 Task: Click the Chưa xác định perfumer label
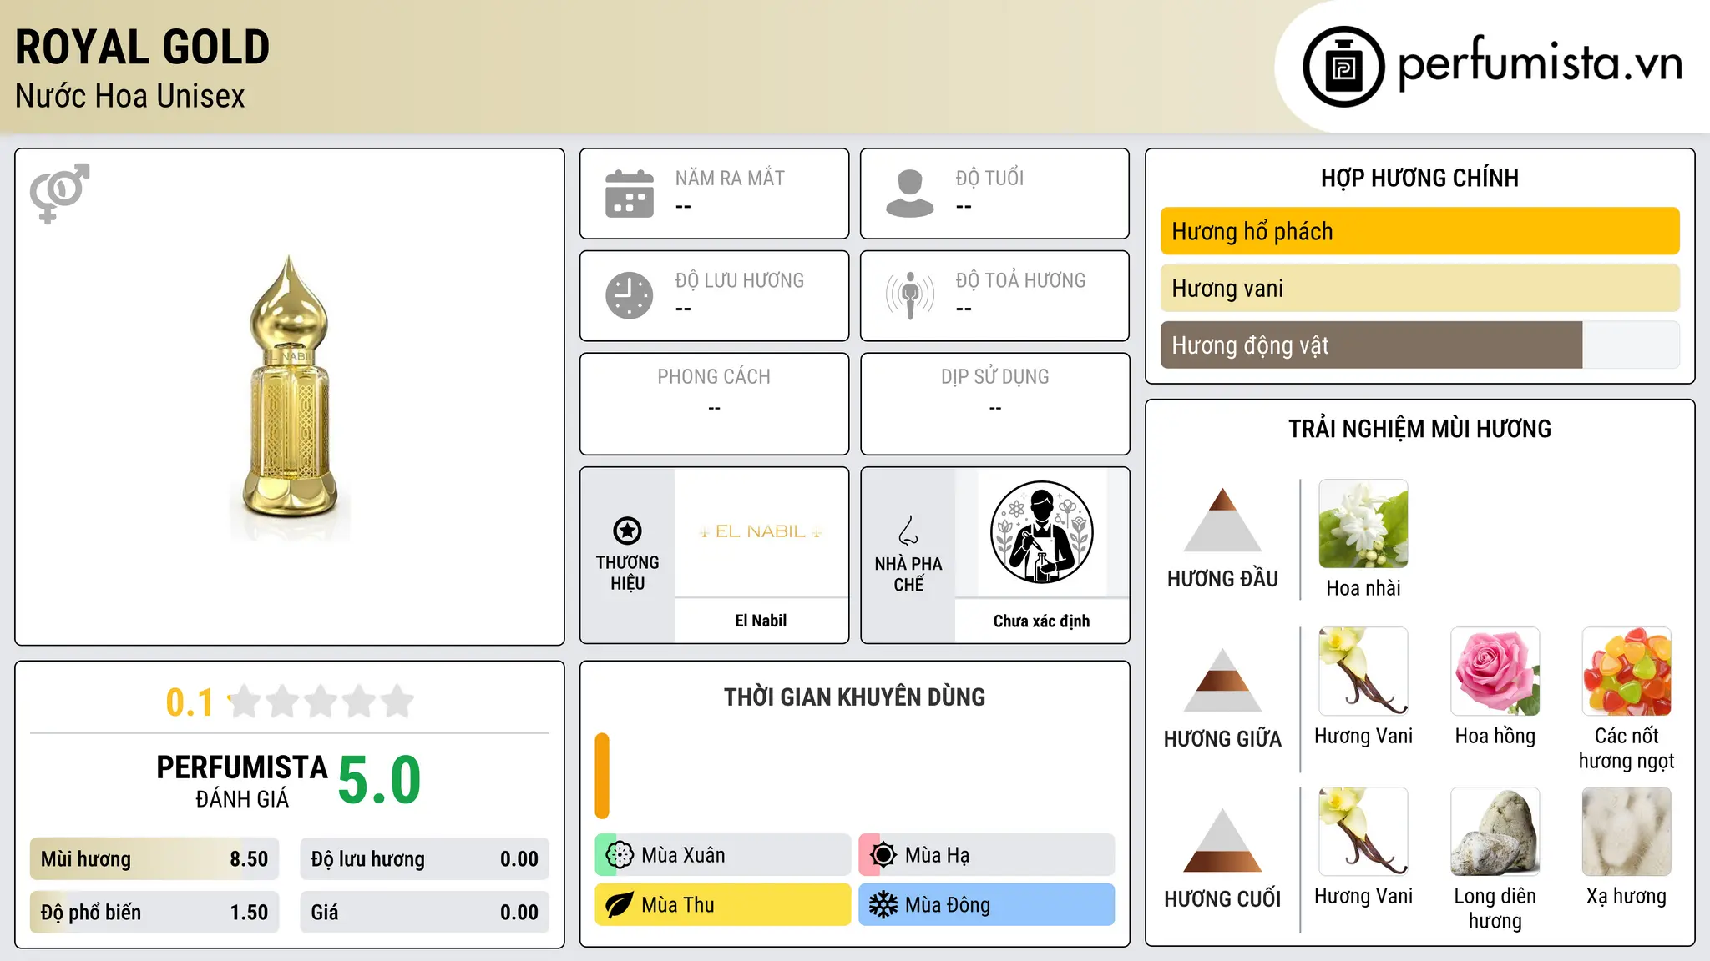(1041, 621)
